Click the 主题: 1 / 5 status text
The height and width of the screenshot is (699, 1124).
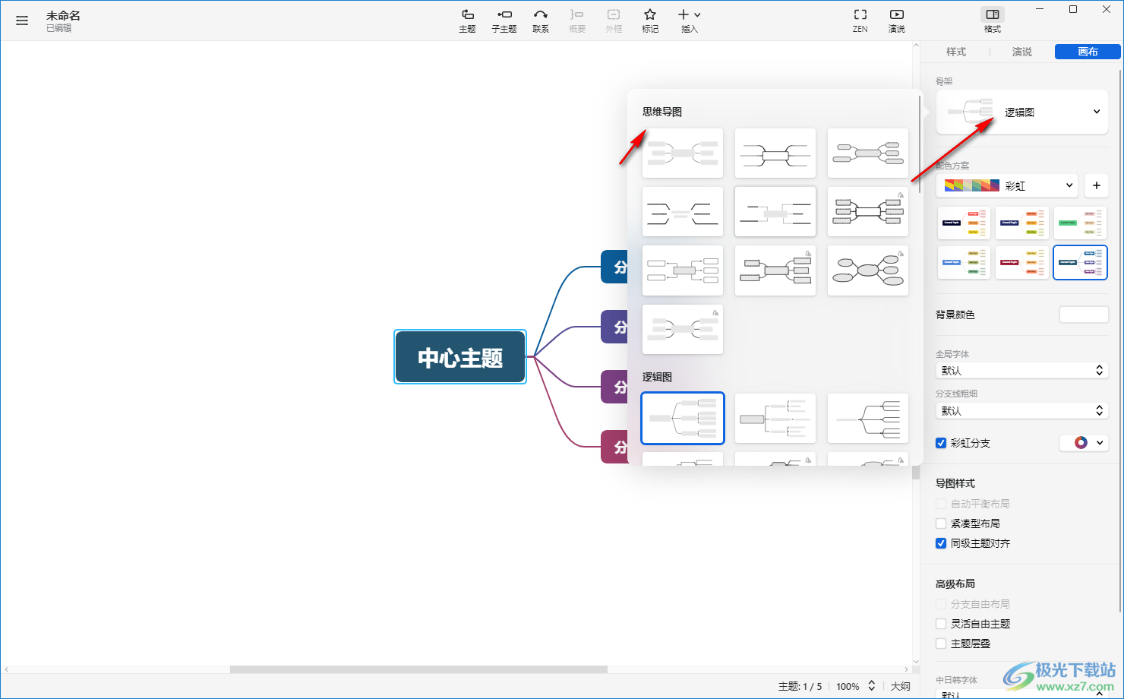click(x=800, y=686)
